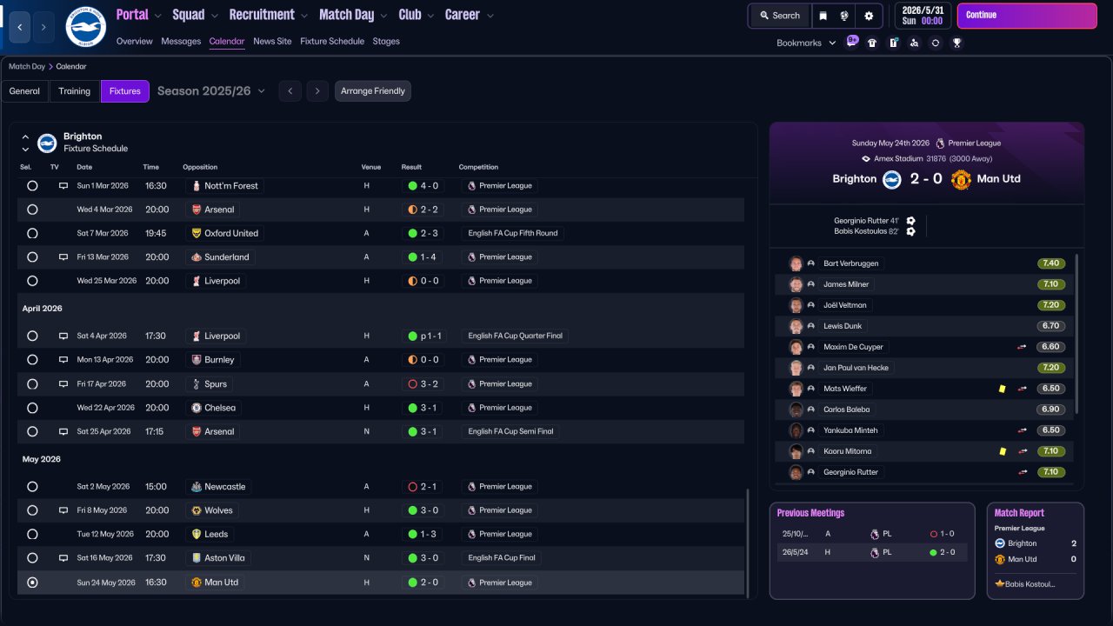Click the Brighton badge in match summary scoreline
This screenshot has height=626, width=1113.
892,179
